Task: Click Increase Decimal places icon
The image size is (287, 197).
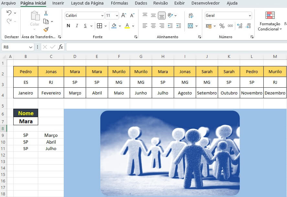Action: pyautogui.click(x=239, y=26)
